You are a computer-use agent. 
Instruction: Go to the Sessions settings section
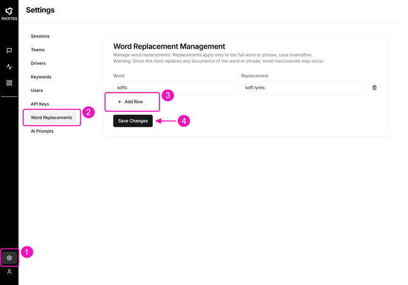coord(40,36)
